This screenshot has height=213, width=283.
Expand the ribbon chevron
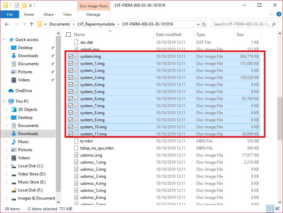272,14
